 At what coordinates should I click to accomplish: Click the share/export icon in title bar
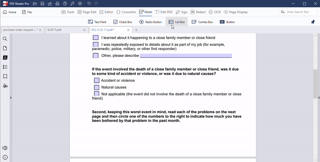click(50, 4)
